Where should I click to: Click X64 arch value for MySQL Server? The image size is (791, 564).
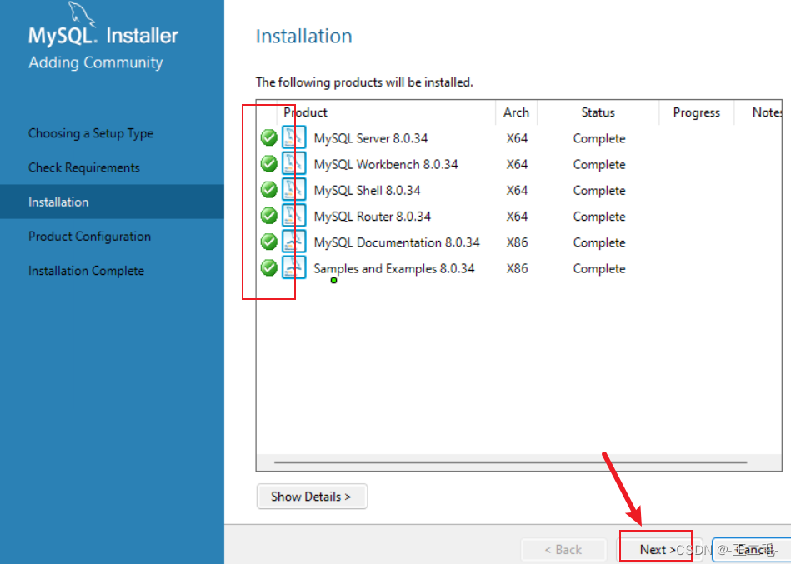pos(517,138)
